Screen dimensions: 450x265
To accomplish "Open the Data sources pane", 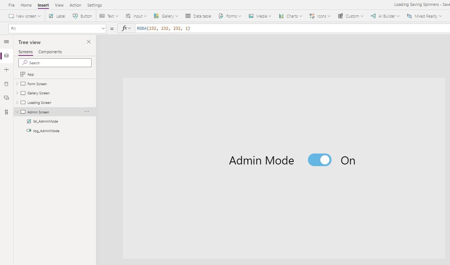I will pos(6,83).
